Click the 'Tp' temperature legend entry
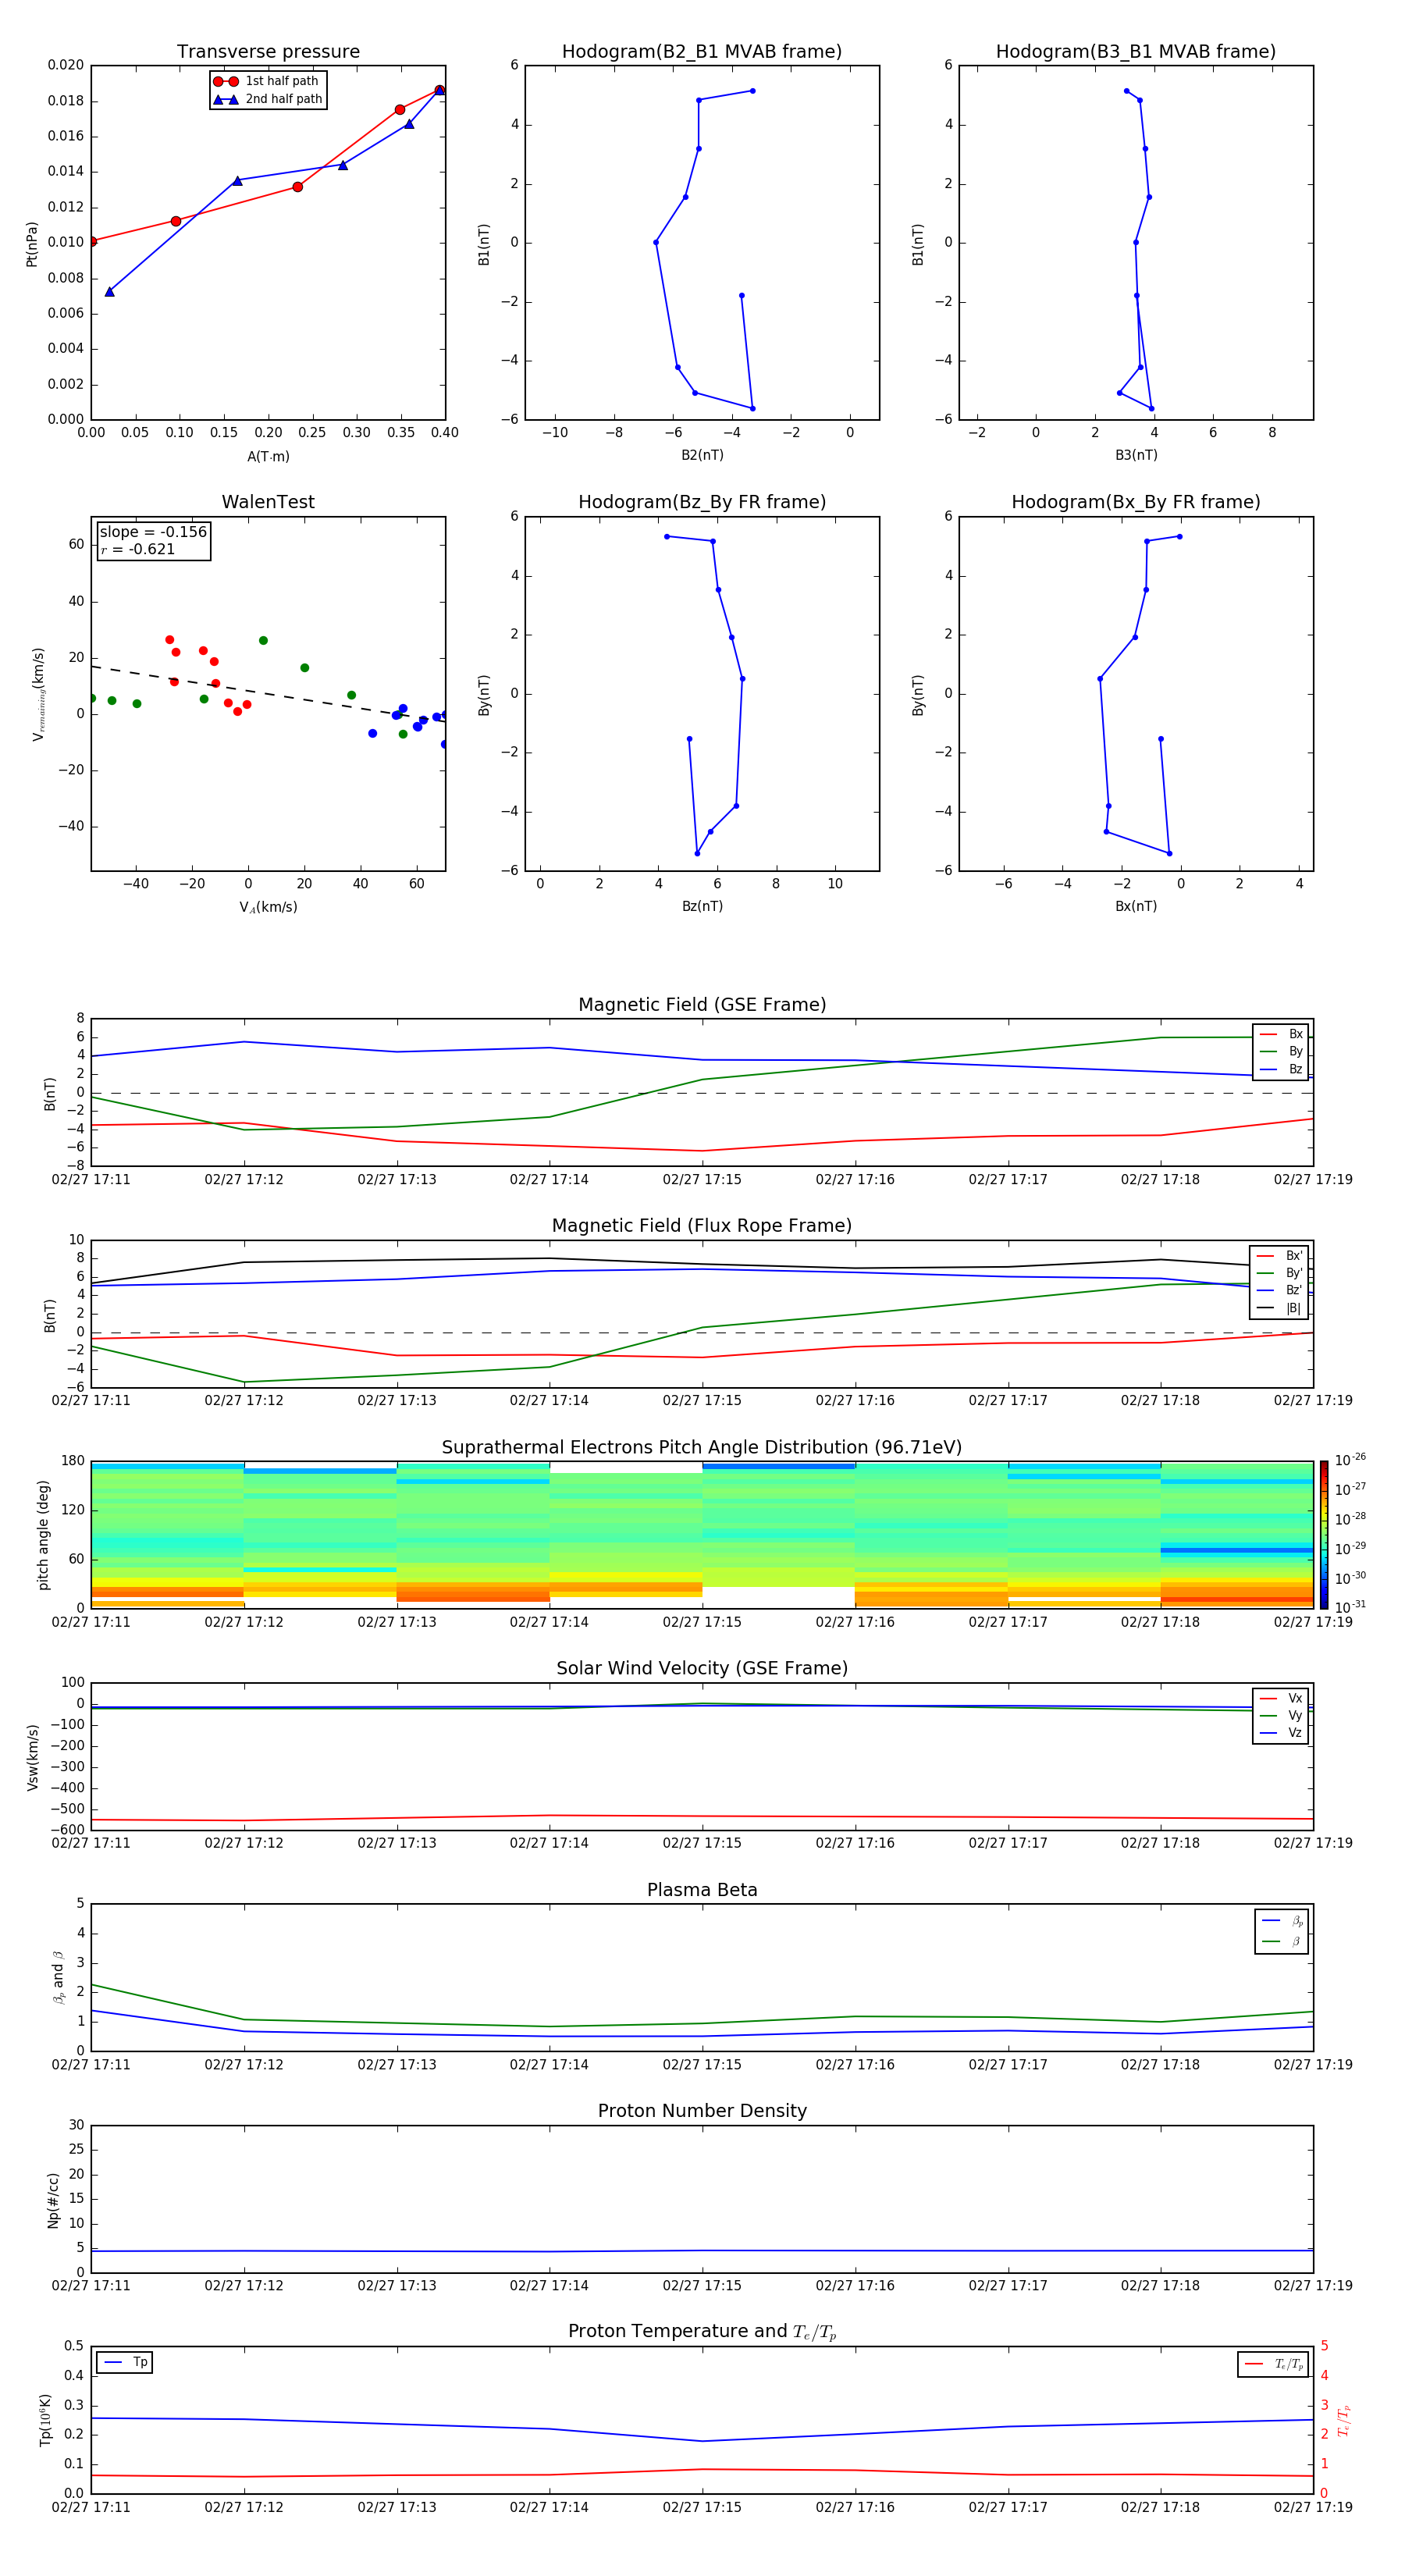Screen dimensions: 1405x2576 tap(125, 2363)
